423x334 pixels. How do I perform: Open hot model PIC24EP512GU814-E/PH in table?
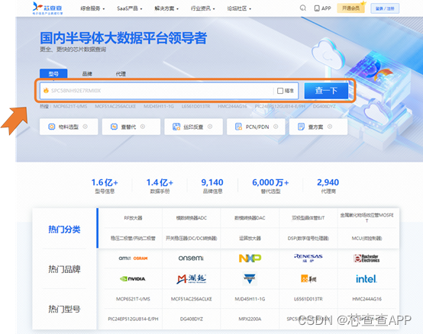(x=133, y=319)
